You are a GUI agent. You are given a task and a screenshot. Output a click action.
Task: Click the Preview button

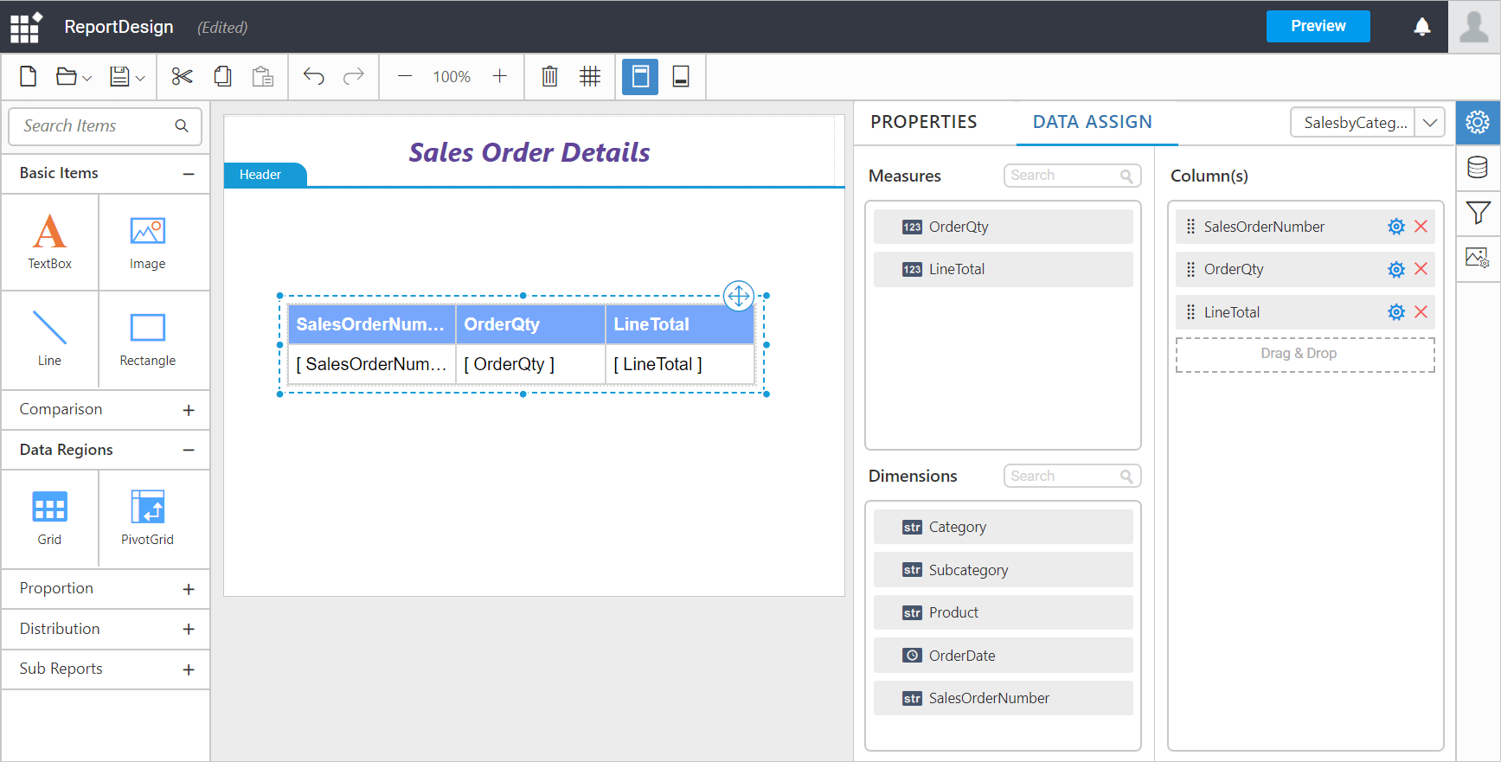pyautogui.click(x=1318, y=26)
